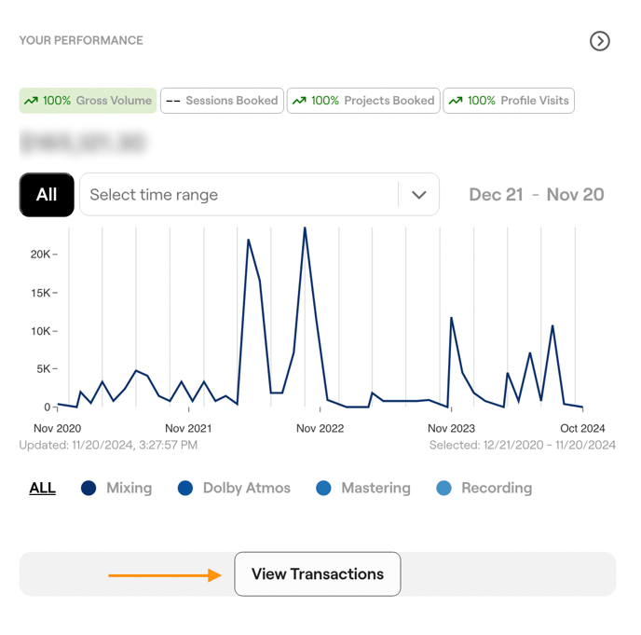This screenshot has height=635, width=641.
Task: Click the Dec 21 - Nov 20 date range
Action: [x=536, y=195]
